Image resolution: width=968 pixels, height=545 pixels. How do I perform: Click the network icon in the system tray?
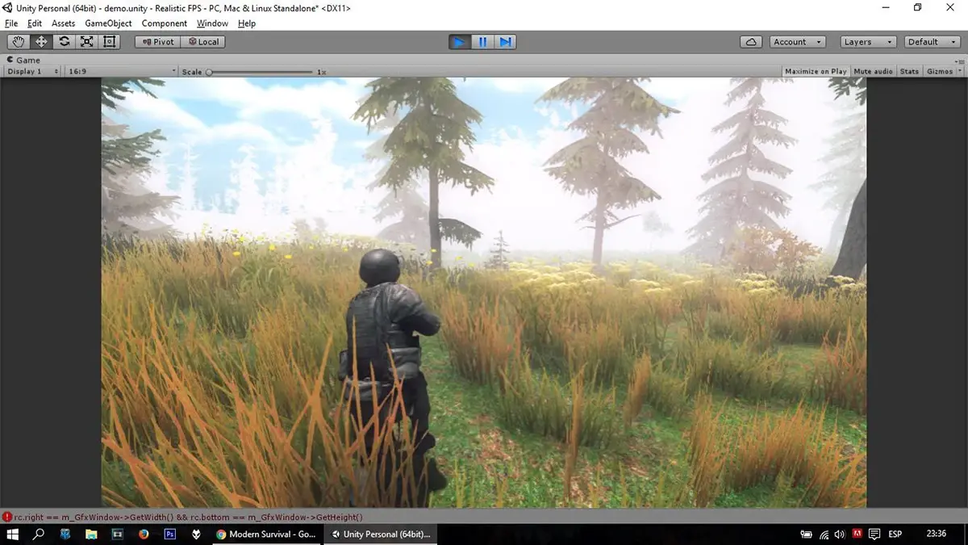[824, 534]
